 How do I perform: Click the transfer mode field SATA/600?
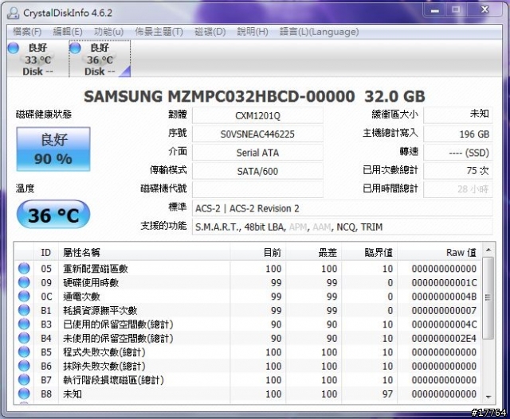click(257, 171)
